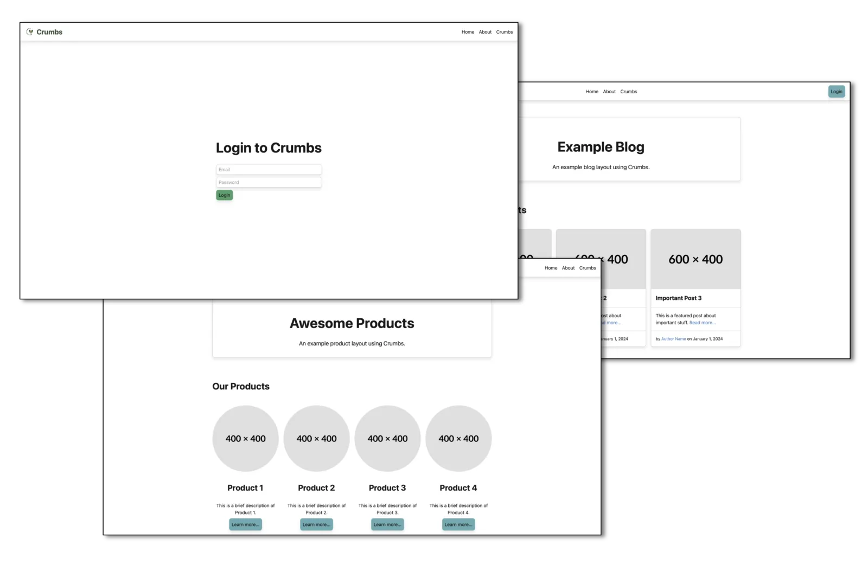Select the Home link in the login page navbar
The width and height of the screenshot is (868, 564).
tap(468, 31)
